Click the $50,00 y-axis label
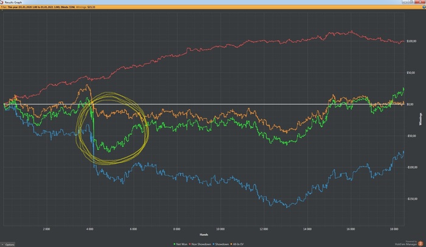Screen dimensions: 426x247 [411, 73]
